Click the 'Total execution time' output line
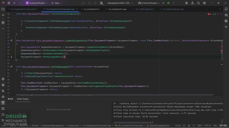 (x=136, y=117)
